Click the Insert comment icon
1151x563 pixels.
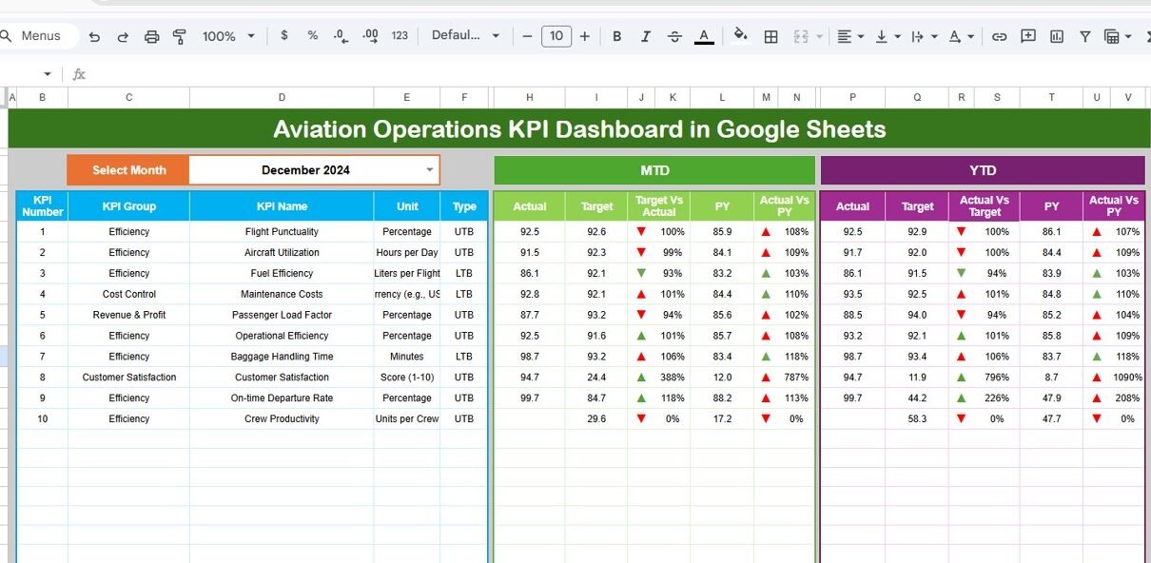(1028, 36)
